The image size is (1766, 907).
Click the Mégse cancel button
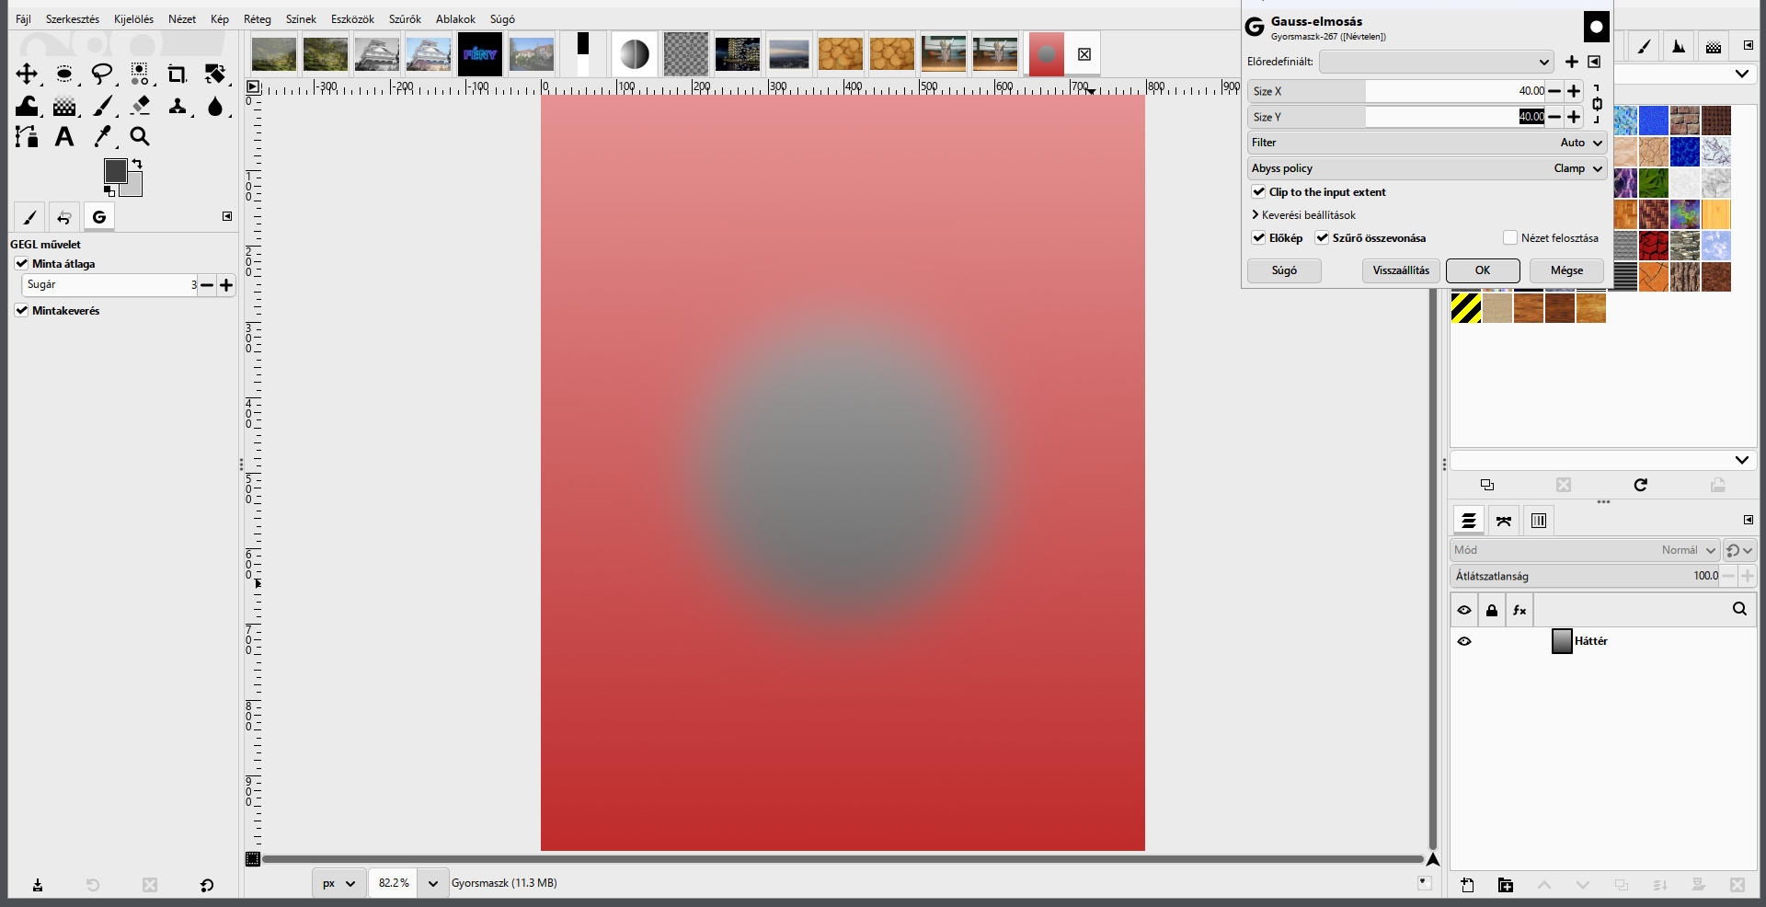1566,270
